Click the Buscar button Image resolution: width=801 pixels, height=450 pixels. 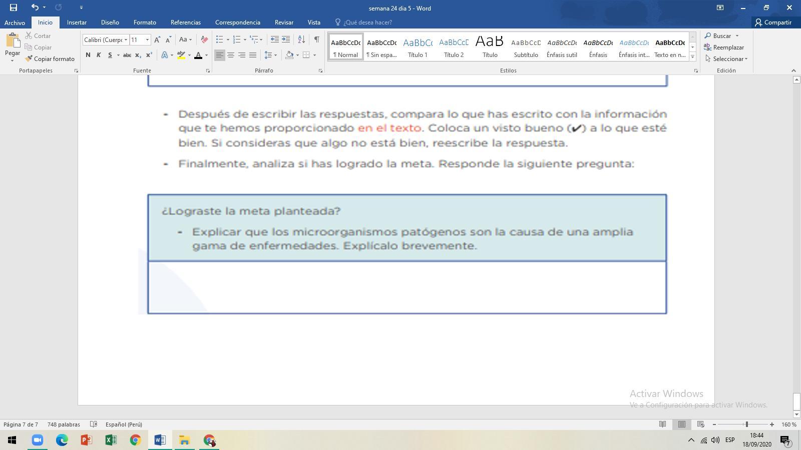718,36
